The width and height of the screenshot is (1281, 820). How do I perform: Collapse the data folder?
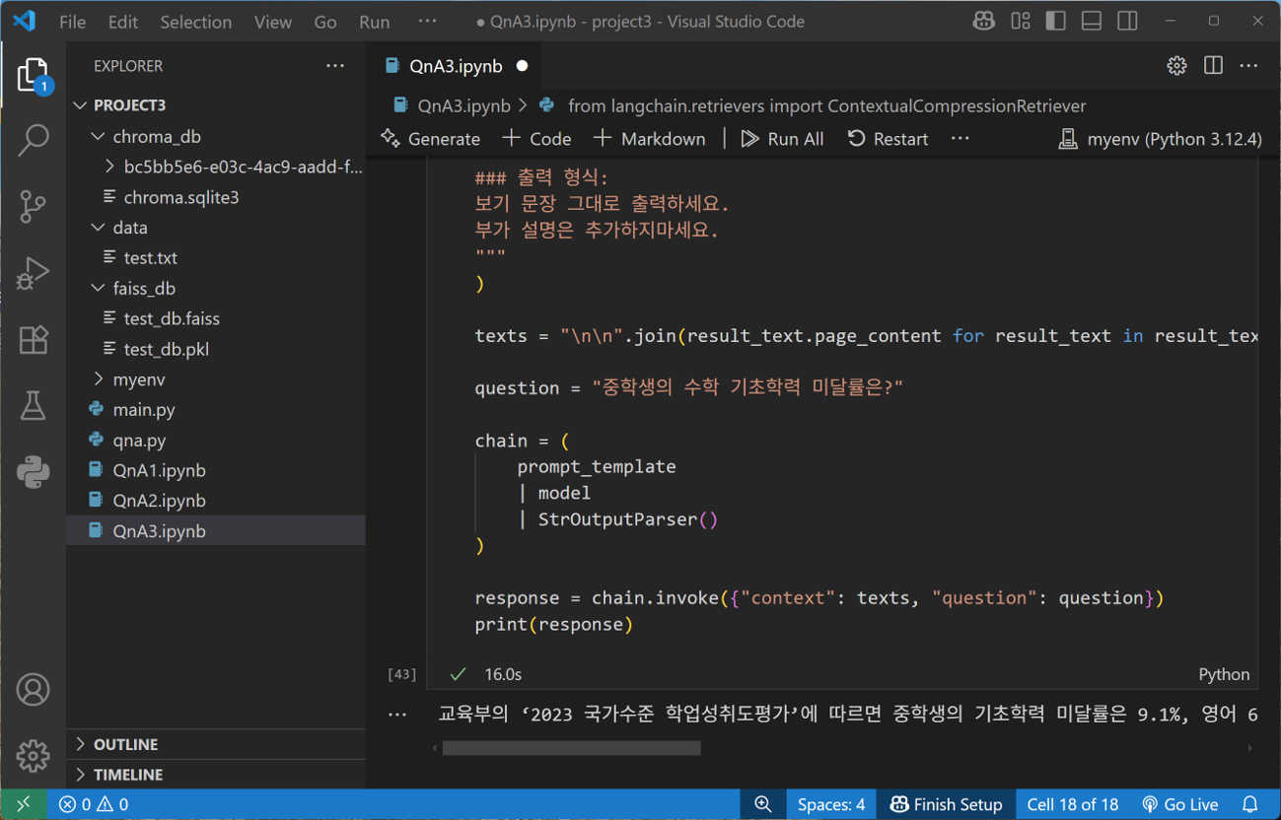216,228
